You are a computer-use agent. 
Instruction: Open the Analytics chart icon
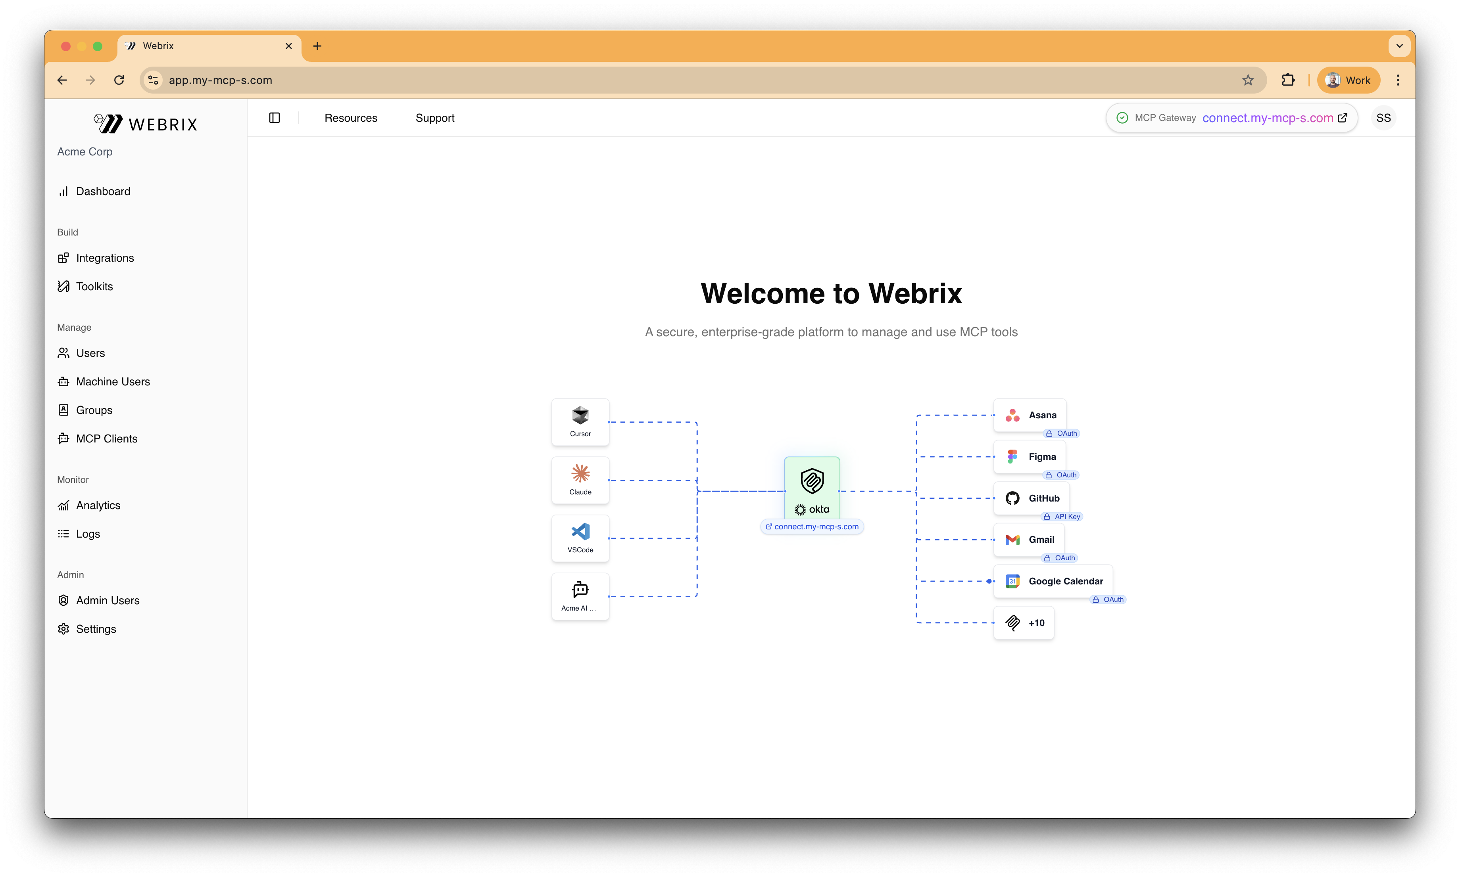click(x=63, y=505)
